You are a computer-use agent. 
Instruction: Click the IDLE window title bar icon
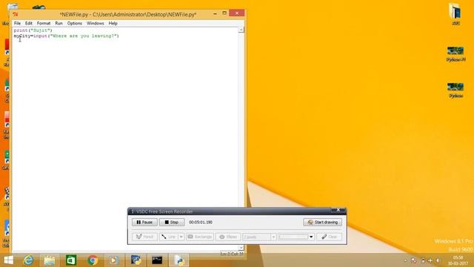point(16,14)
